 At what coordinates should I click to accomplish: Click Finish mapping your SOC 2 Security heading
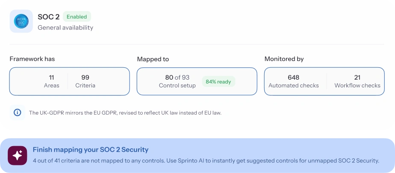point(91,150)
